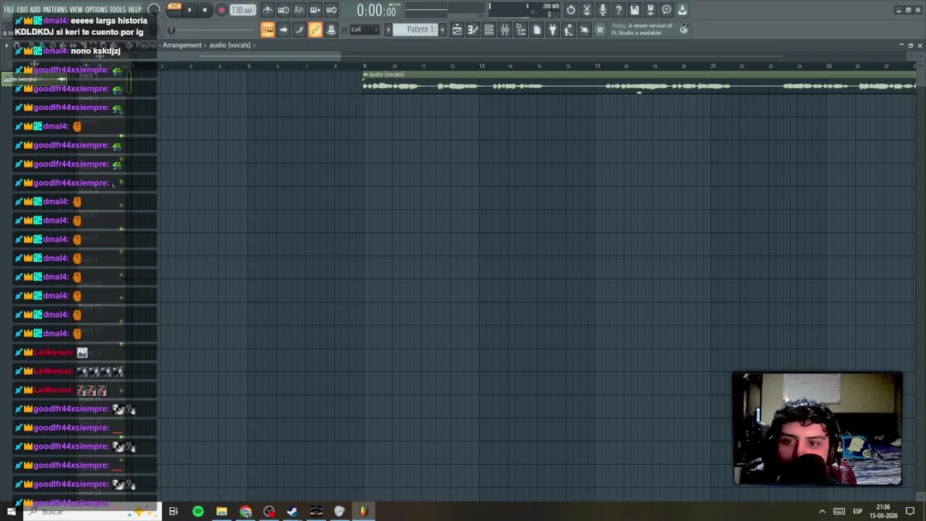This screenshot has width=926, height=521.
Task: Click the Arrangement breadcrumb
Action: [x=182, y=45]
